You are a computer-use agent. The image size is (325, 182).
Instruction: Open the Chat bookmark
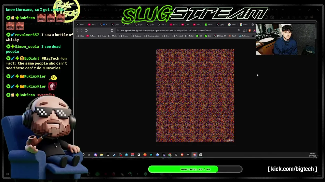[x=208, y=36]
